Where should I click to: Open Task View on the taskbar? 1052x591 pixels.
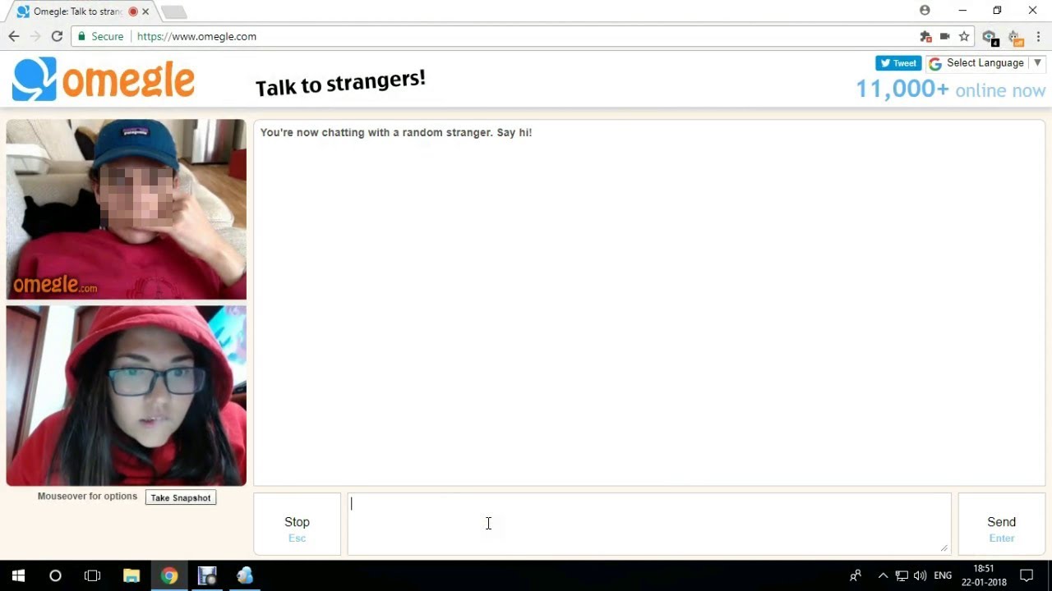93,575
